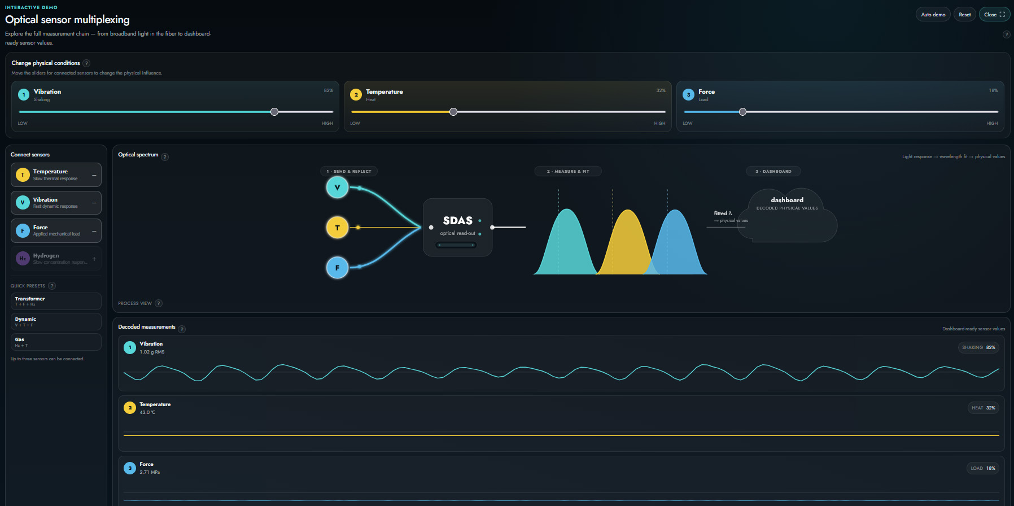Screen dimensions: 1014x506
Task: Click the Reset button
Action: [964, 15]
